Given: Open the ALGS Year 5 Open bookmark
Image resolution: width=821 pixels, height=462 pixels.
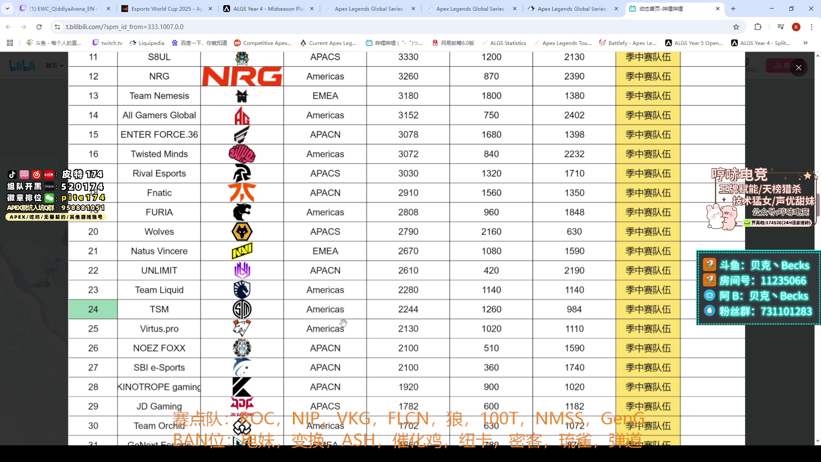Looking at the screenshot, I should 694,43.
